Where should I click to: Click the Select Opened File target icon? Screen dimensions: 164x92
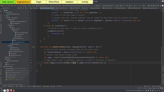[x=18, y=8]
